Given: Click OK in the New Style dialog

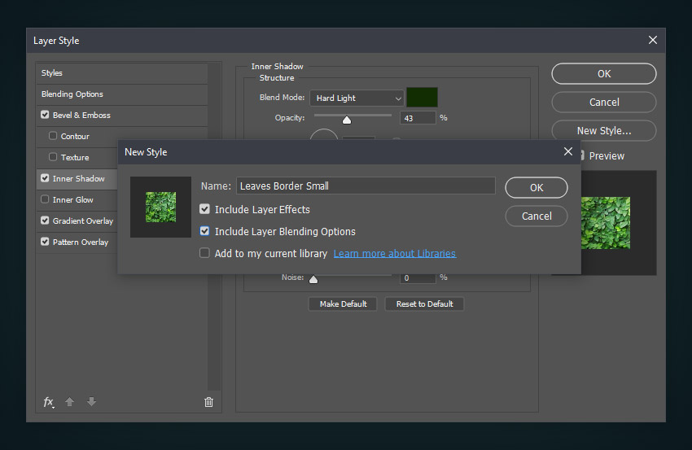Looking at the screenshot, I should pos(536,187).
